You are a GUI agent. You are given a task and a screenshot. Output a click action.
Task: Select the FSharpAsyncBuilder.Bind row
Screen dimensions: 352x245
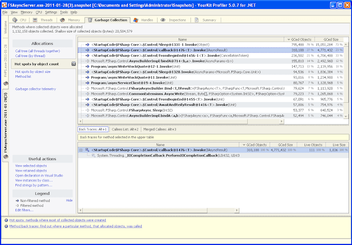pyautogui.click(x=211, y=88)
